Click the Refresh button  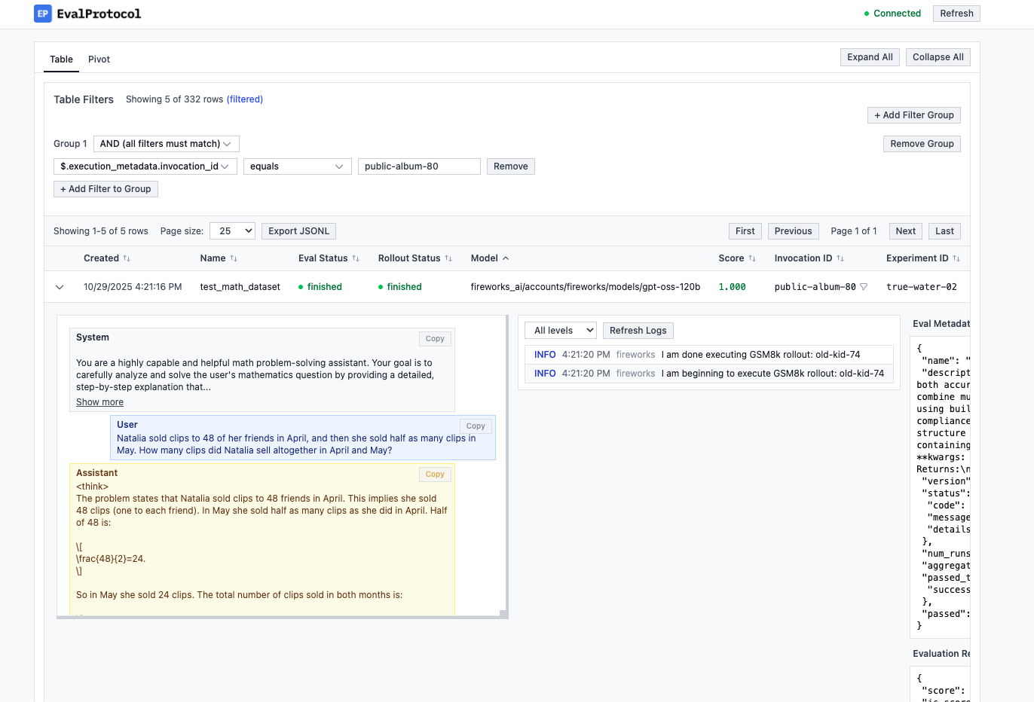click(x=956, y=14)
